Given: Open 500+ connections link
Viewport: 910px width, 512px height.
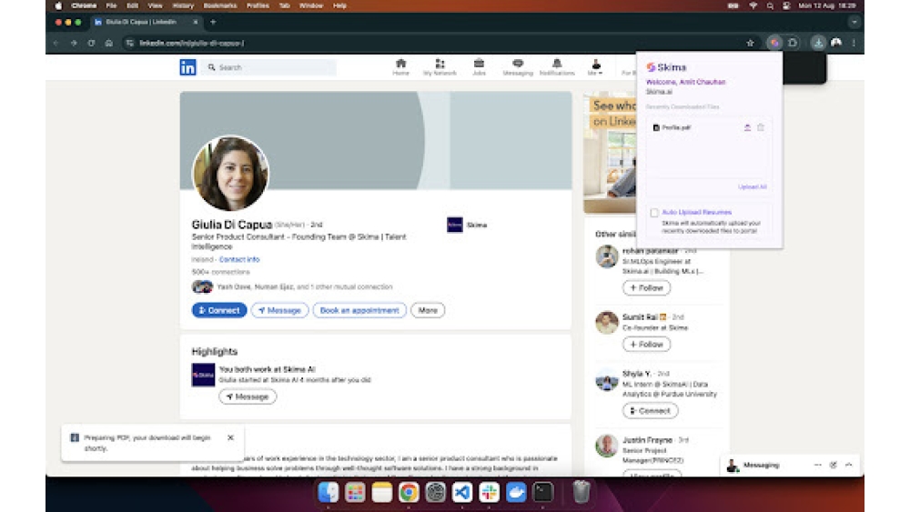Looking at the screenshot, I should 220,272.
